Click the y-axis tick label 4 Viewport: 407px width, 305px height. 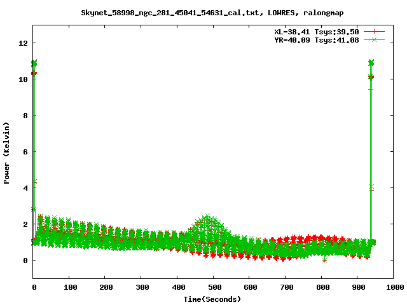pos(25,188)
